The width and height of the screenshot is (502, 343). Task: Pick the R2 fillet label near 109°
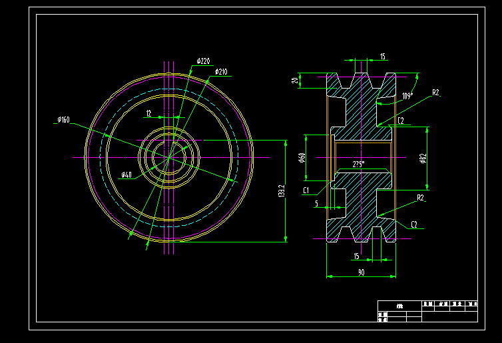tap(435, 93)
